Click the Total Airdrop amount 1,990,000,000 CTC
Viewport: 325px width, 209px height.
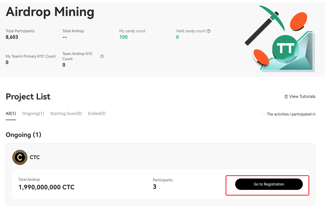[x=46, y=187]
